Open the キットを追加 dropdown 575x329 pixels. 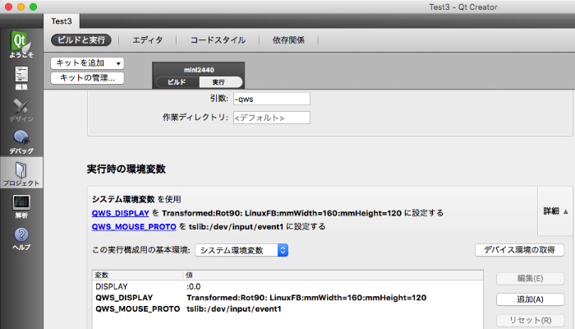point(87,63)
